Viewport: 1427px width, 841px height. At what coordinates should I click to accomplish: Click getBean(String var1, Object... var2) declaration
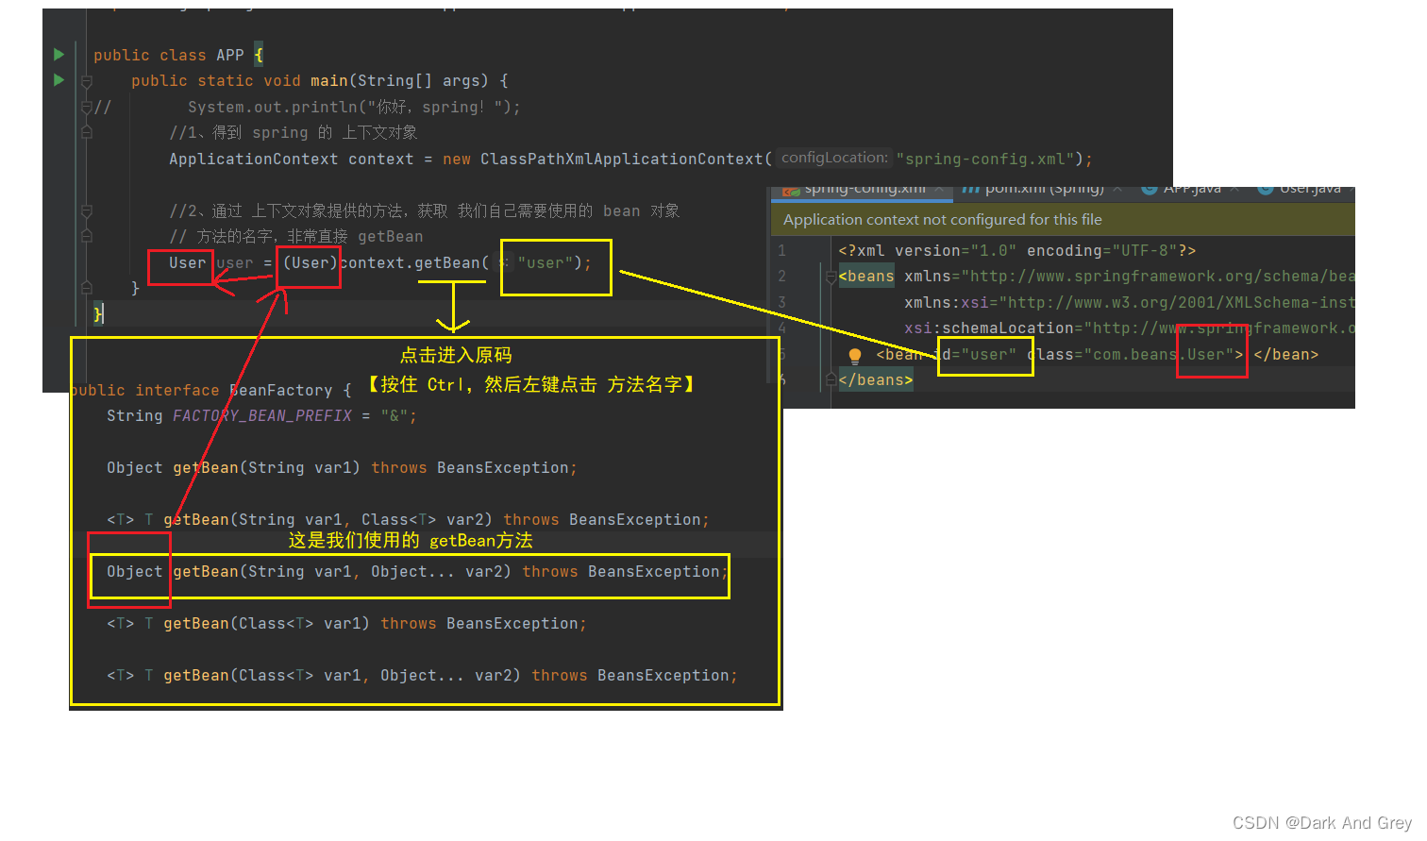point(342,571)
